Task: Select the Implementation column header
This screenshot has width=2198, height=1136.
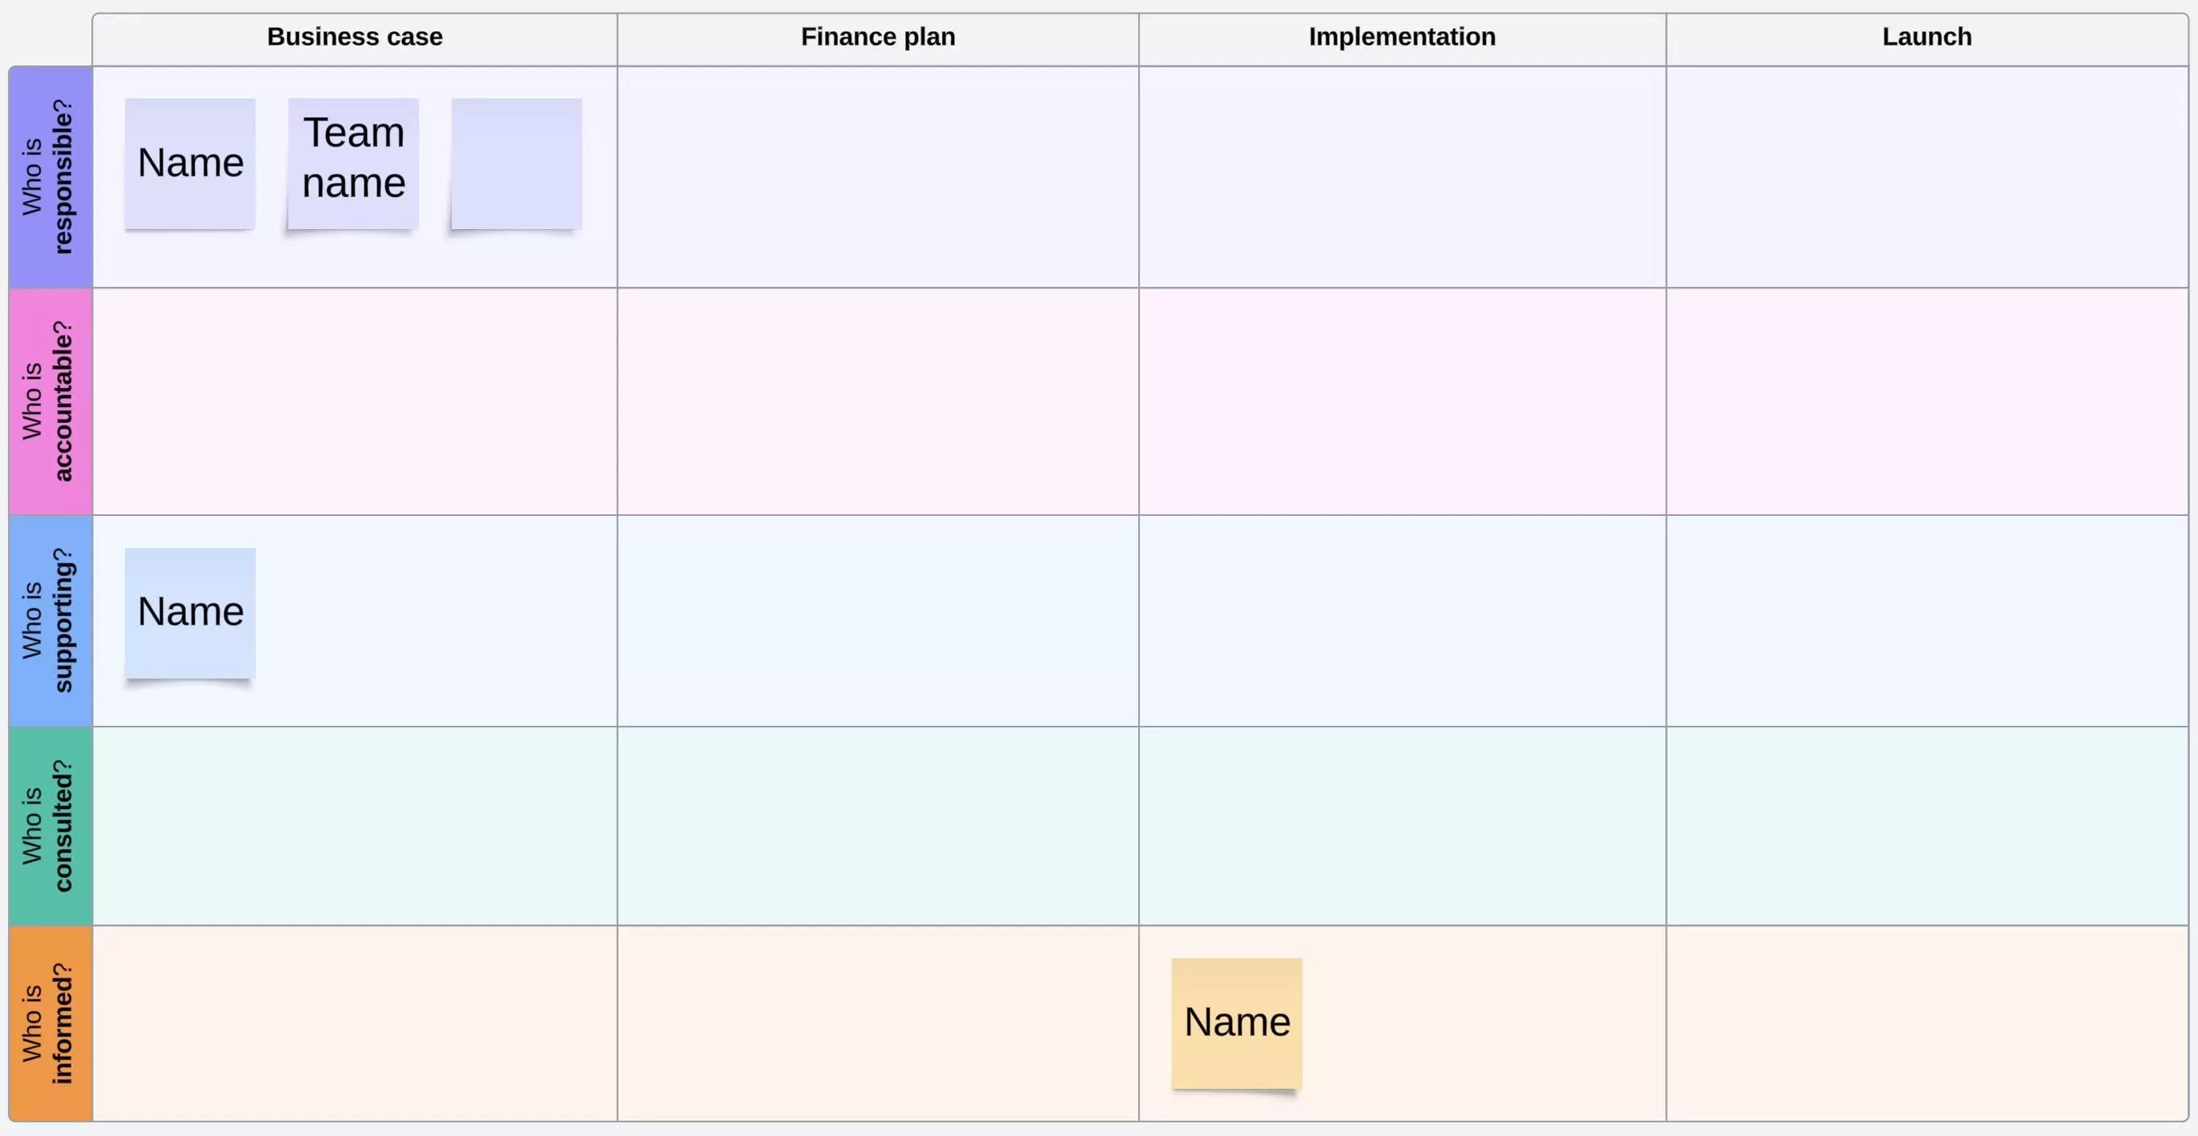Action: (x=1401, y=38)
